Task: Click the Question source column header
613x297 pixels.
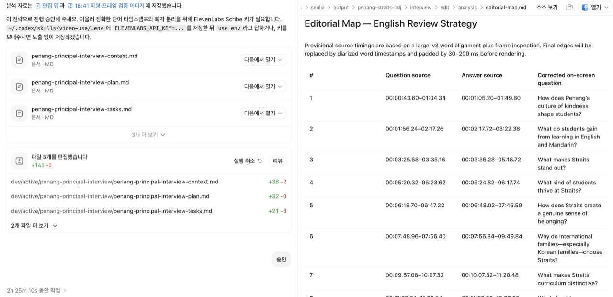Action: (x=408, y=75)
